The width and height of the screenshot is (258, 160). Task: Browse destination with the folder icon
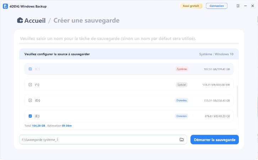pos(182,140)
